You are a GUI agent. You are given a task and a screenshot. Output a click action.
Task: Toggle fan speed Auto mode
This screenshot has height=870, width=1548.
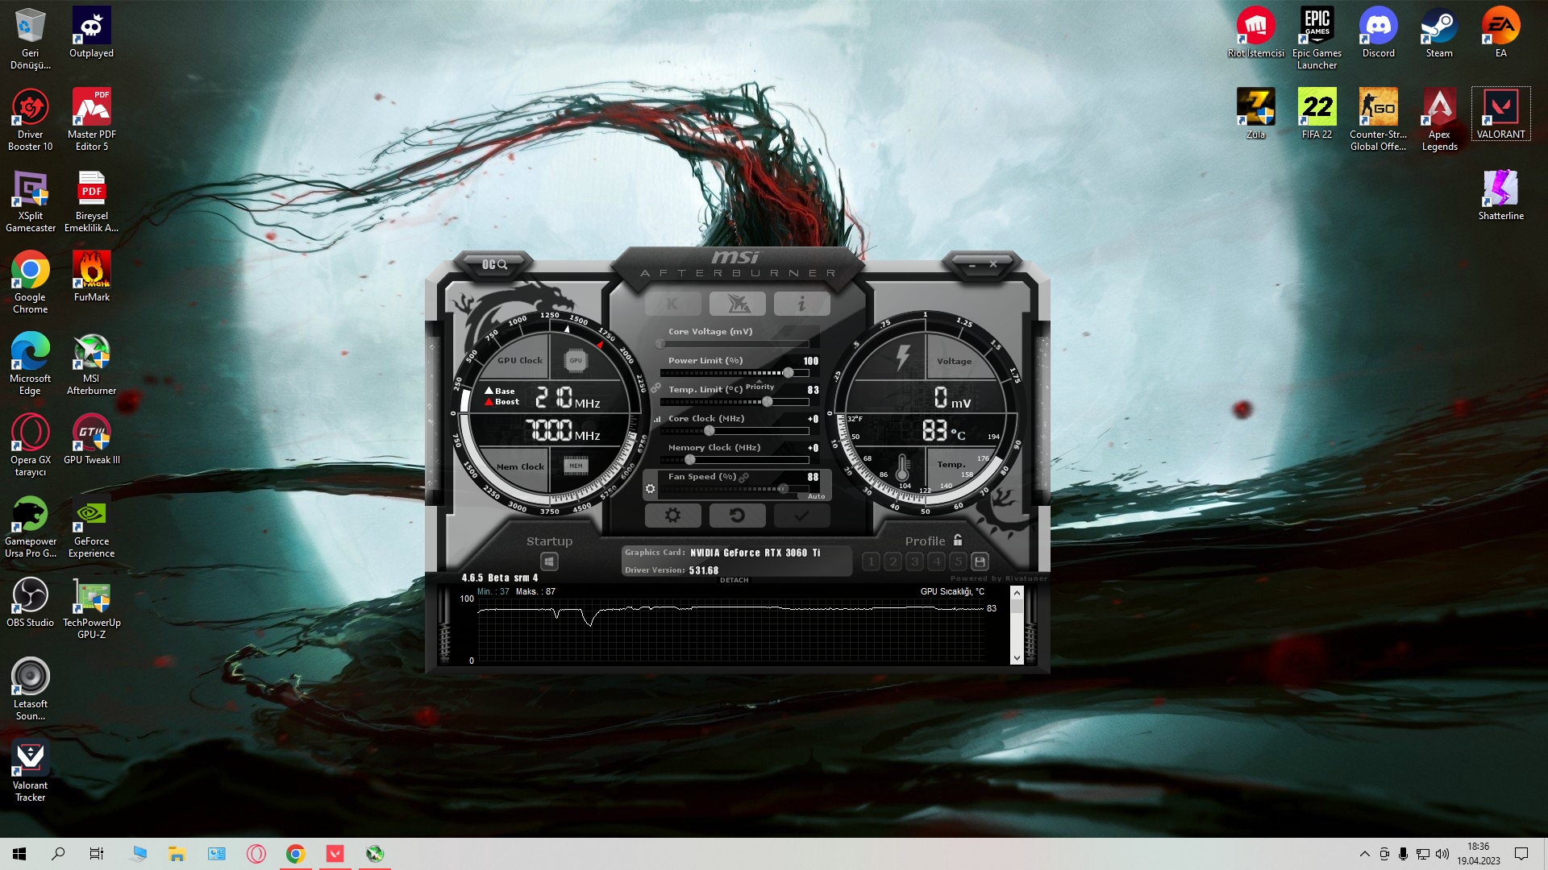click(x=816, y=496)
